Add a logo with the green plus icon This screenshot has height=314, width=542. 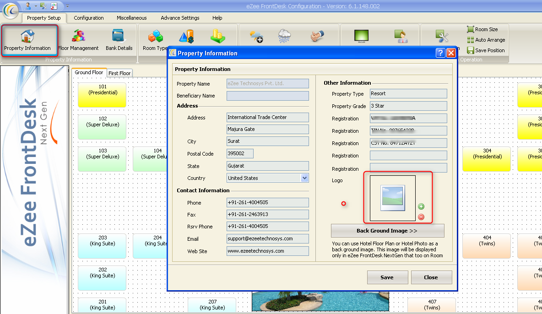point(421,206)
